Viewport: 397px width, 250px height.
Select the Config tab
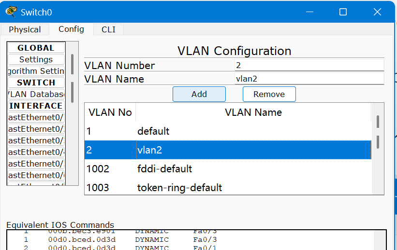[x=71, y=29]
